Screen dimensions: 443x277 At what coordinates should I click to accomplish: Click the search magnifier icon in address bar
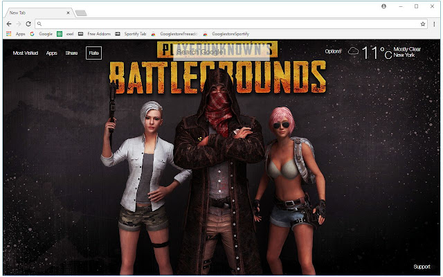(x=39, y=24)
